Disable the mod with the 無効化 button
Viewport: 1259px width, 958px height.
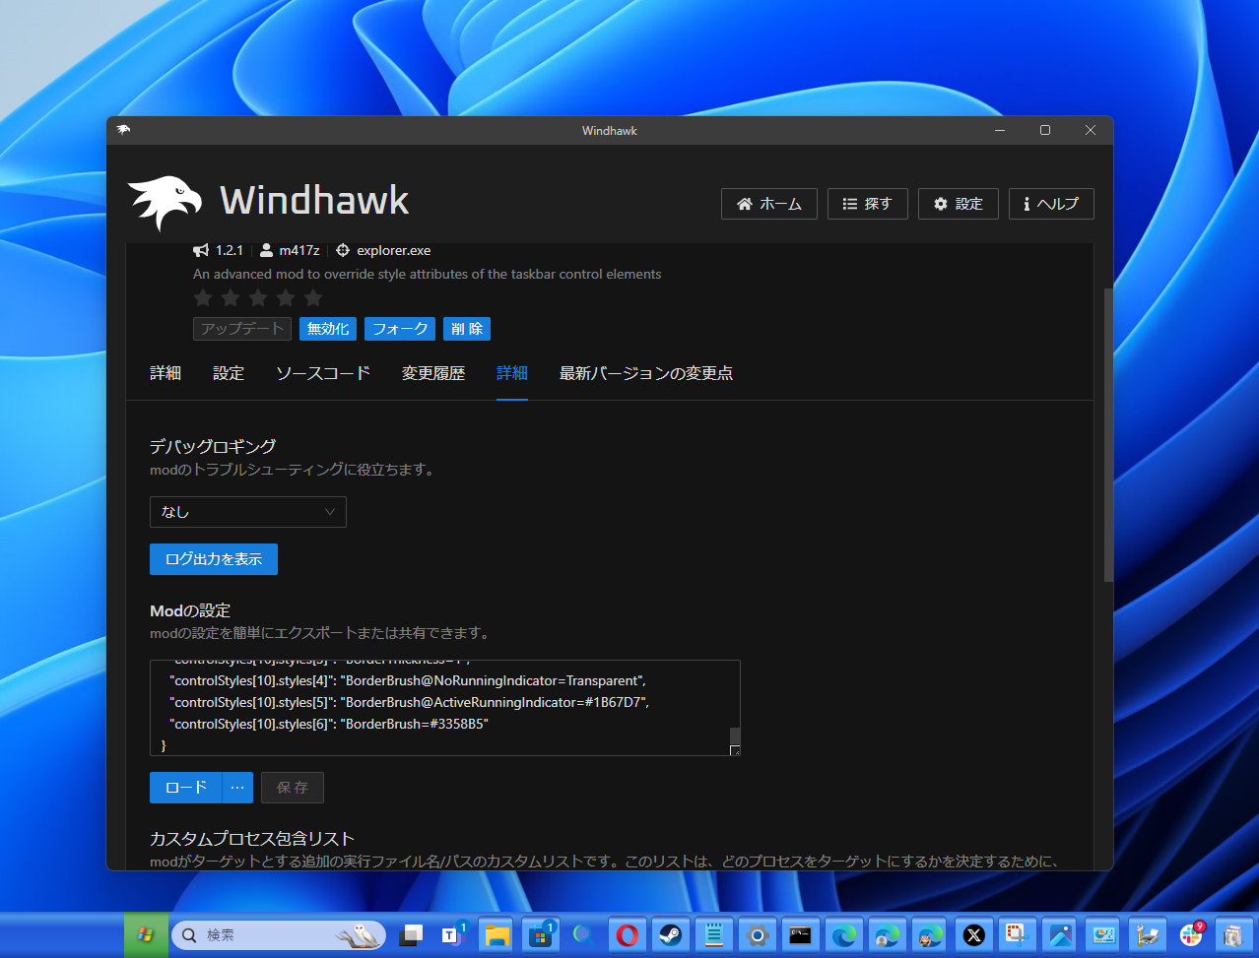point(327,328)
